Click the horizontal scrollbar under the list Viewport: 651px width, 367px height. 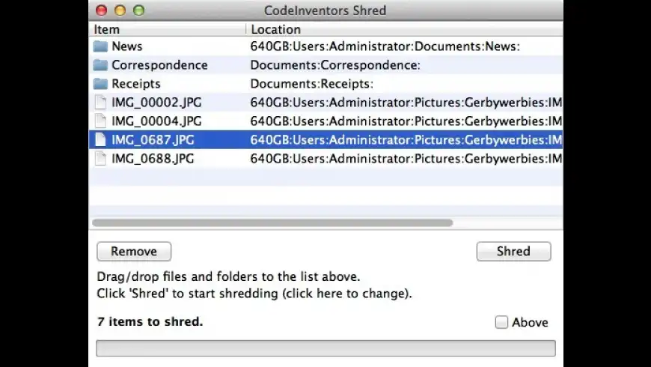click(272, 222)
